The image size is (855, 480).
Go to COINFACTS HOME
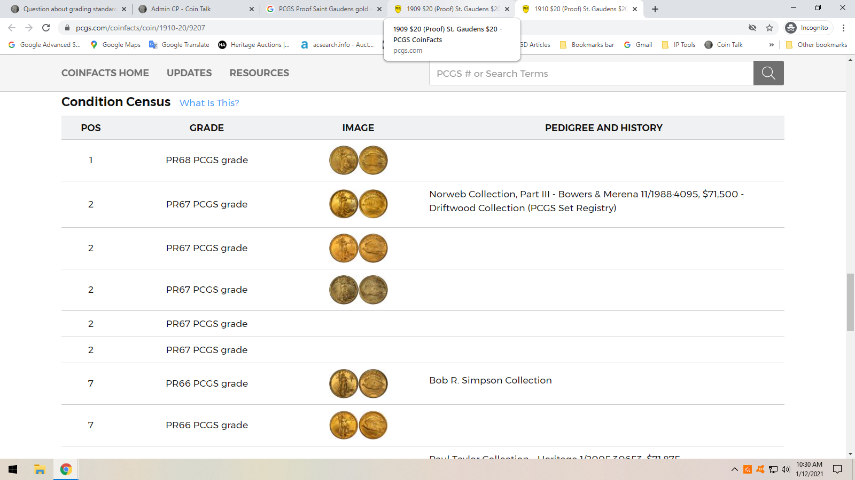click(x=105, y=73)
